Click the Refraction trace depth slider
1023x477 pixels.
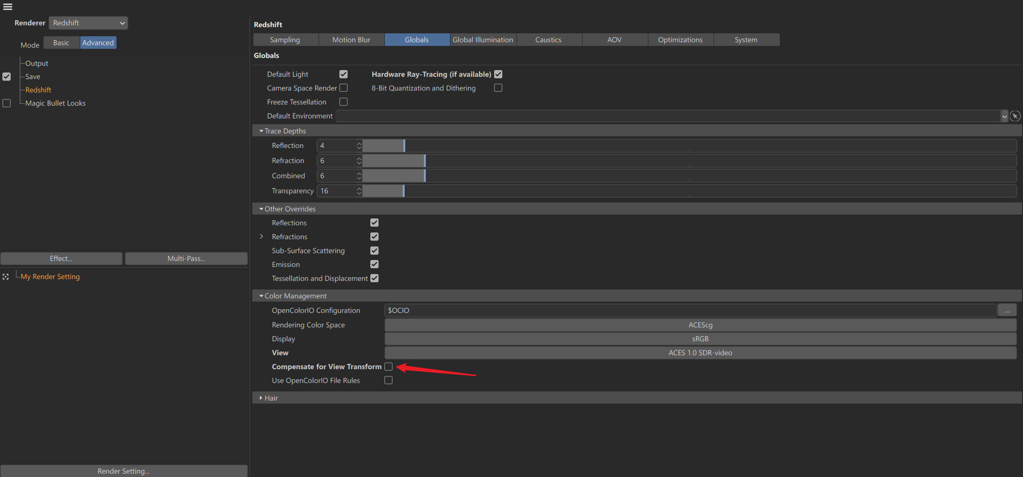(689, 160)
